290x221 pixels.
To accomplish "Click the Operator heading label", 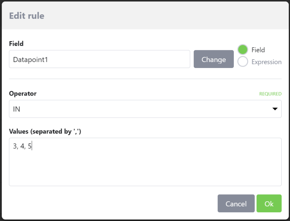I will pos(23,94).
